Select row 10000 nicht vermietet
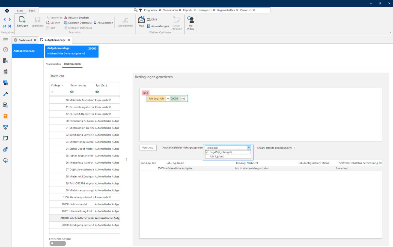 coord(84,204)
